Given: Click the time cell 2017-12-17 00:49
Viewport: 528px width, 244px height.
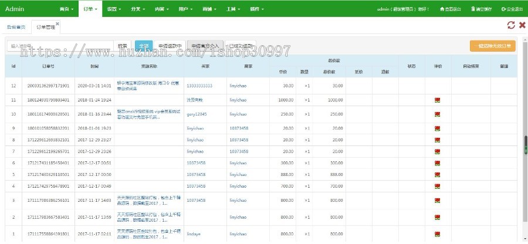Looking at the screenshot, I should tap(94, 186).
